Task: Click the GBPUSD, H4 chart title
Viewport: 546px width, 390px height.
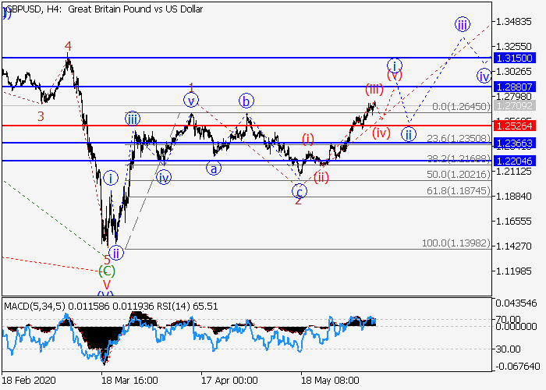Action: click(x=104, y=9)
